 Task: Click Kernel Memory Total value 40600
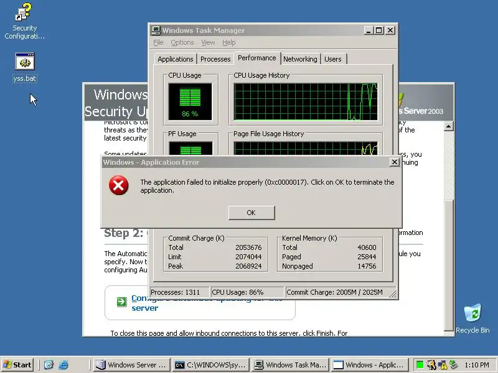point(367,247)
